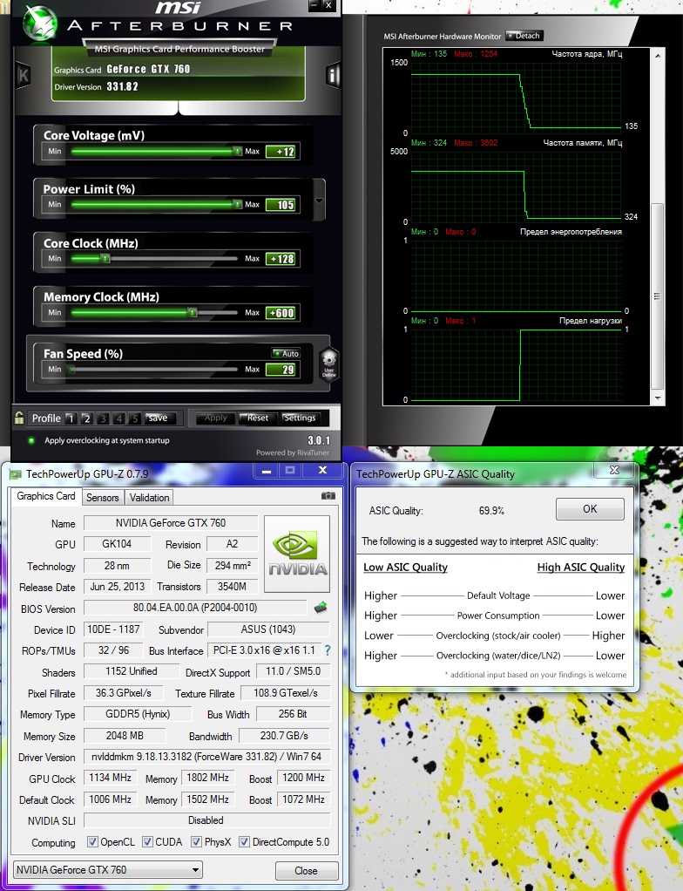Toggle the profile lock padlock icon
683x891 pixels.
click(x=19, y=418)
